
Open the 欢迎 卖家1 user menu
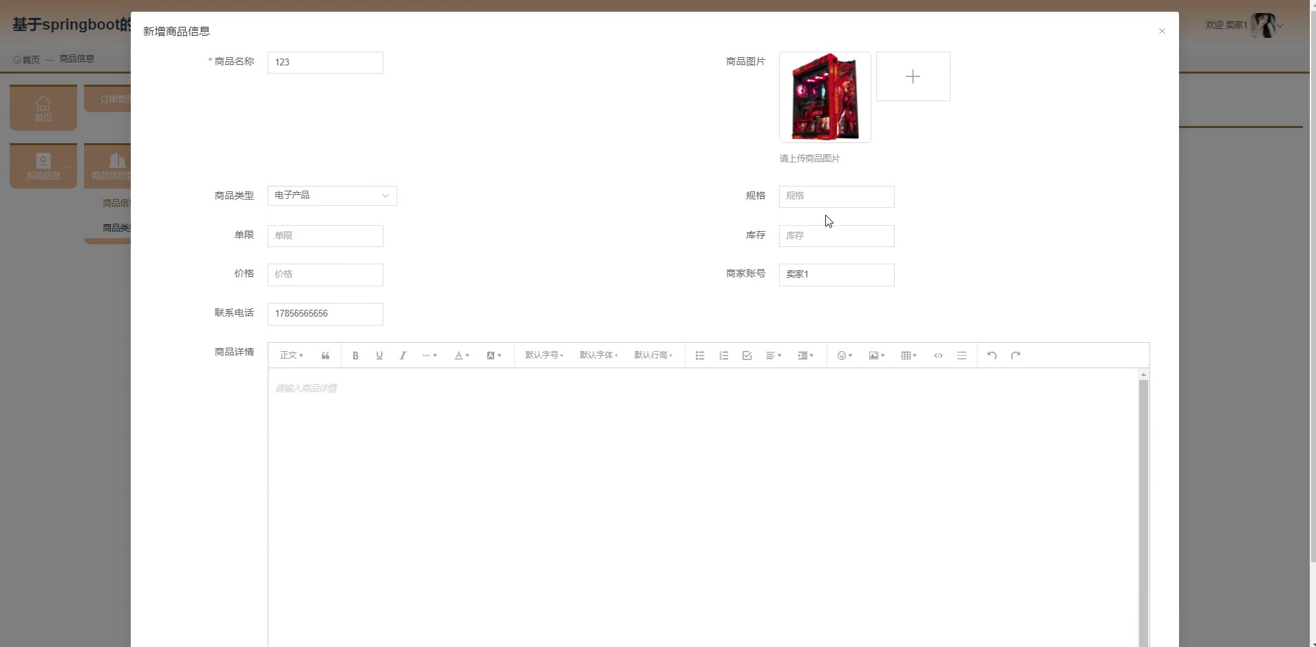tap(1244, 25)
